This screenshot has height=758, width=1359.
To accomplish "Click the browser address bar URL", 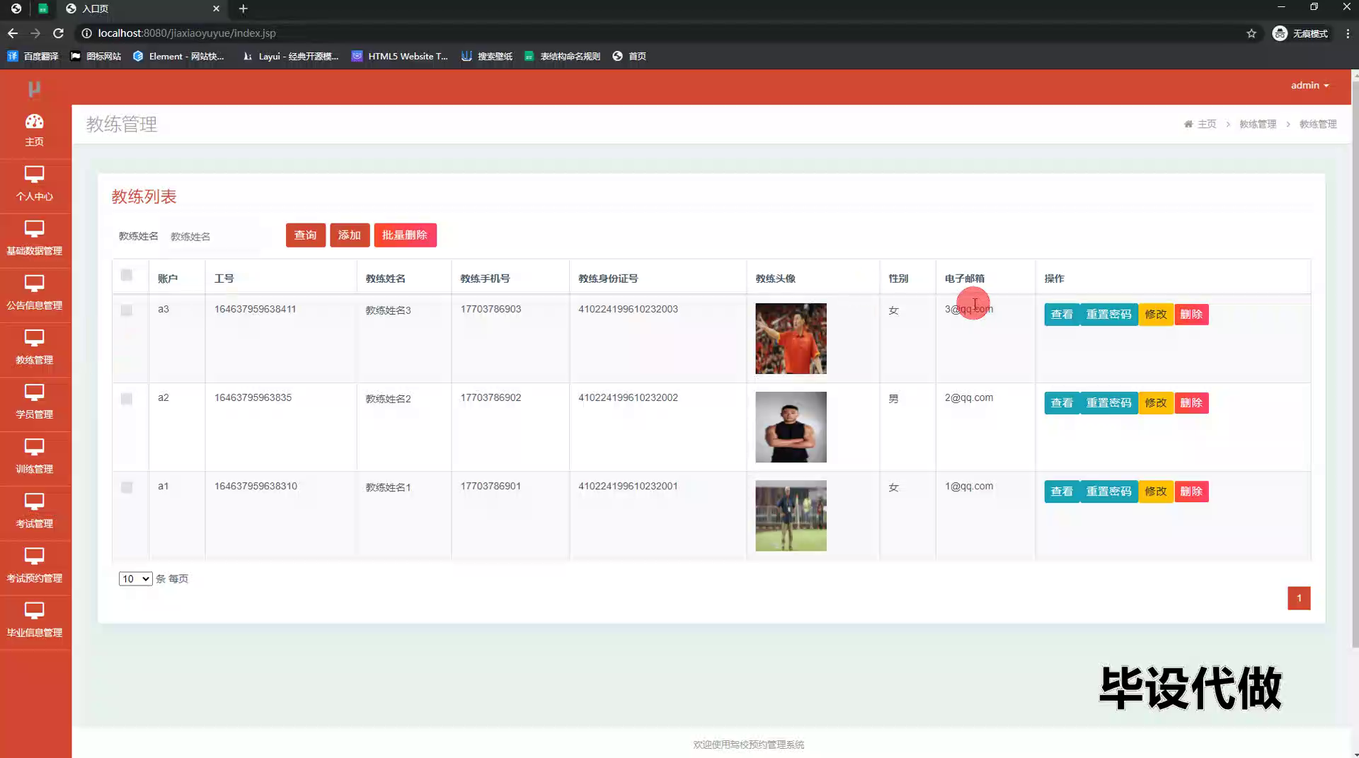I will pyautogui.click(x=187, y=33).
